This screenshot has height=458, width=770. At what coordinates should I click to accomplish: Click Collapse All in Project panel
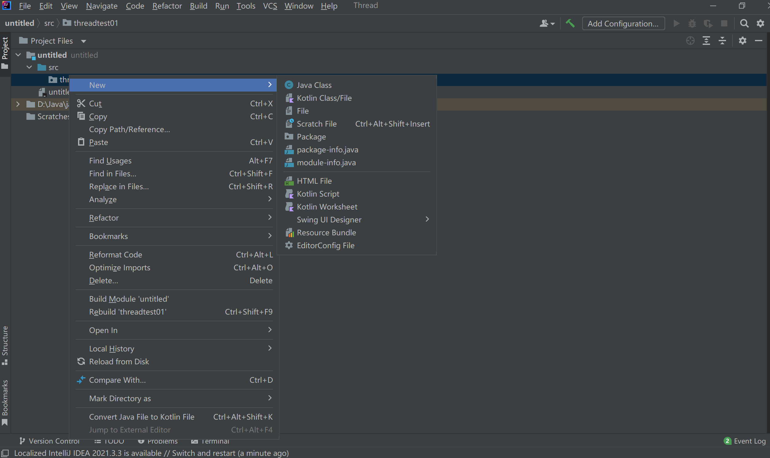coord(722,41)
